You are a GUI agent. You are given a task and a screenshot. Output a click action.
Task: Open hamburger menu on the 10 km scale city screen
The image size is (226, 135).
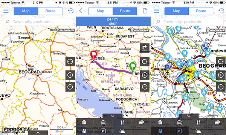click(x=157, y=11)
